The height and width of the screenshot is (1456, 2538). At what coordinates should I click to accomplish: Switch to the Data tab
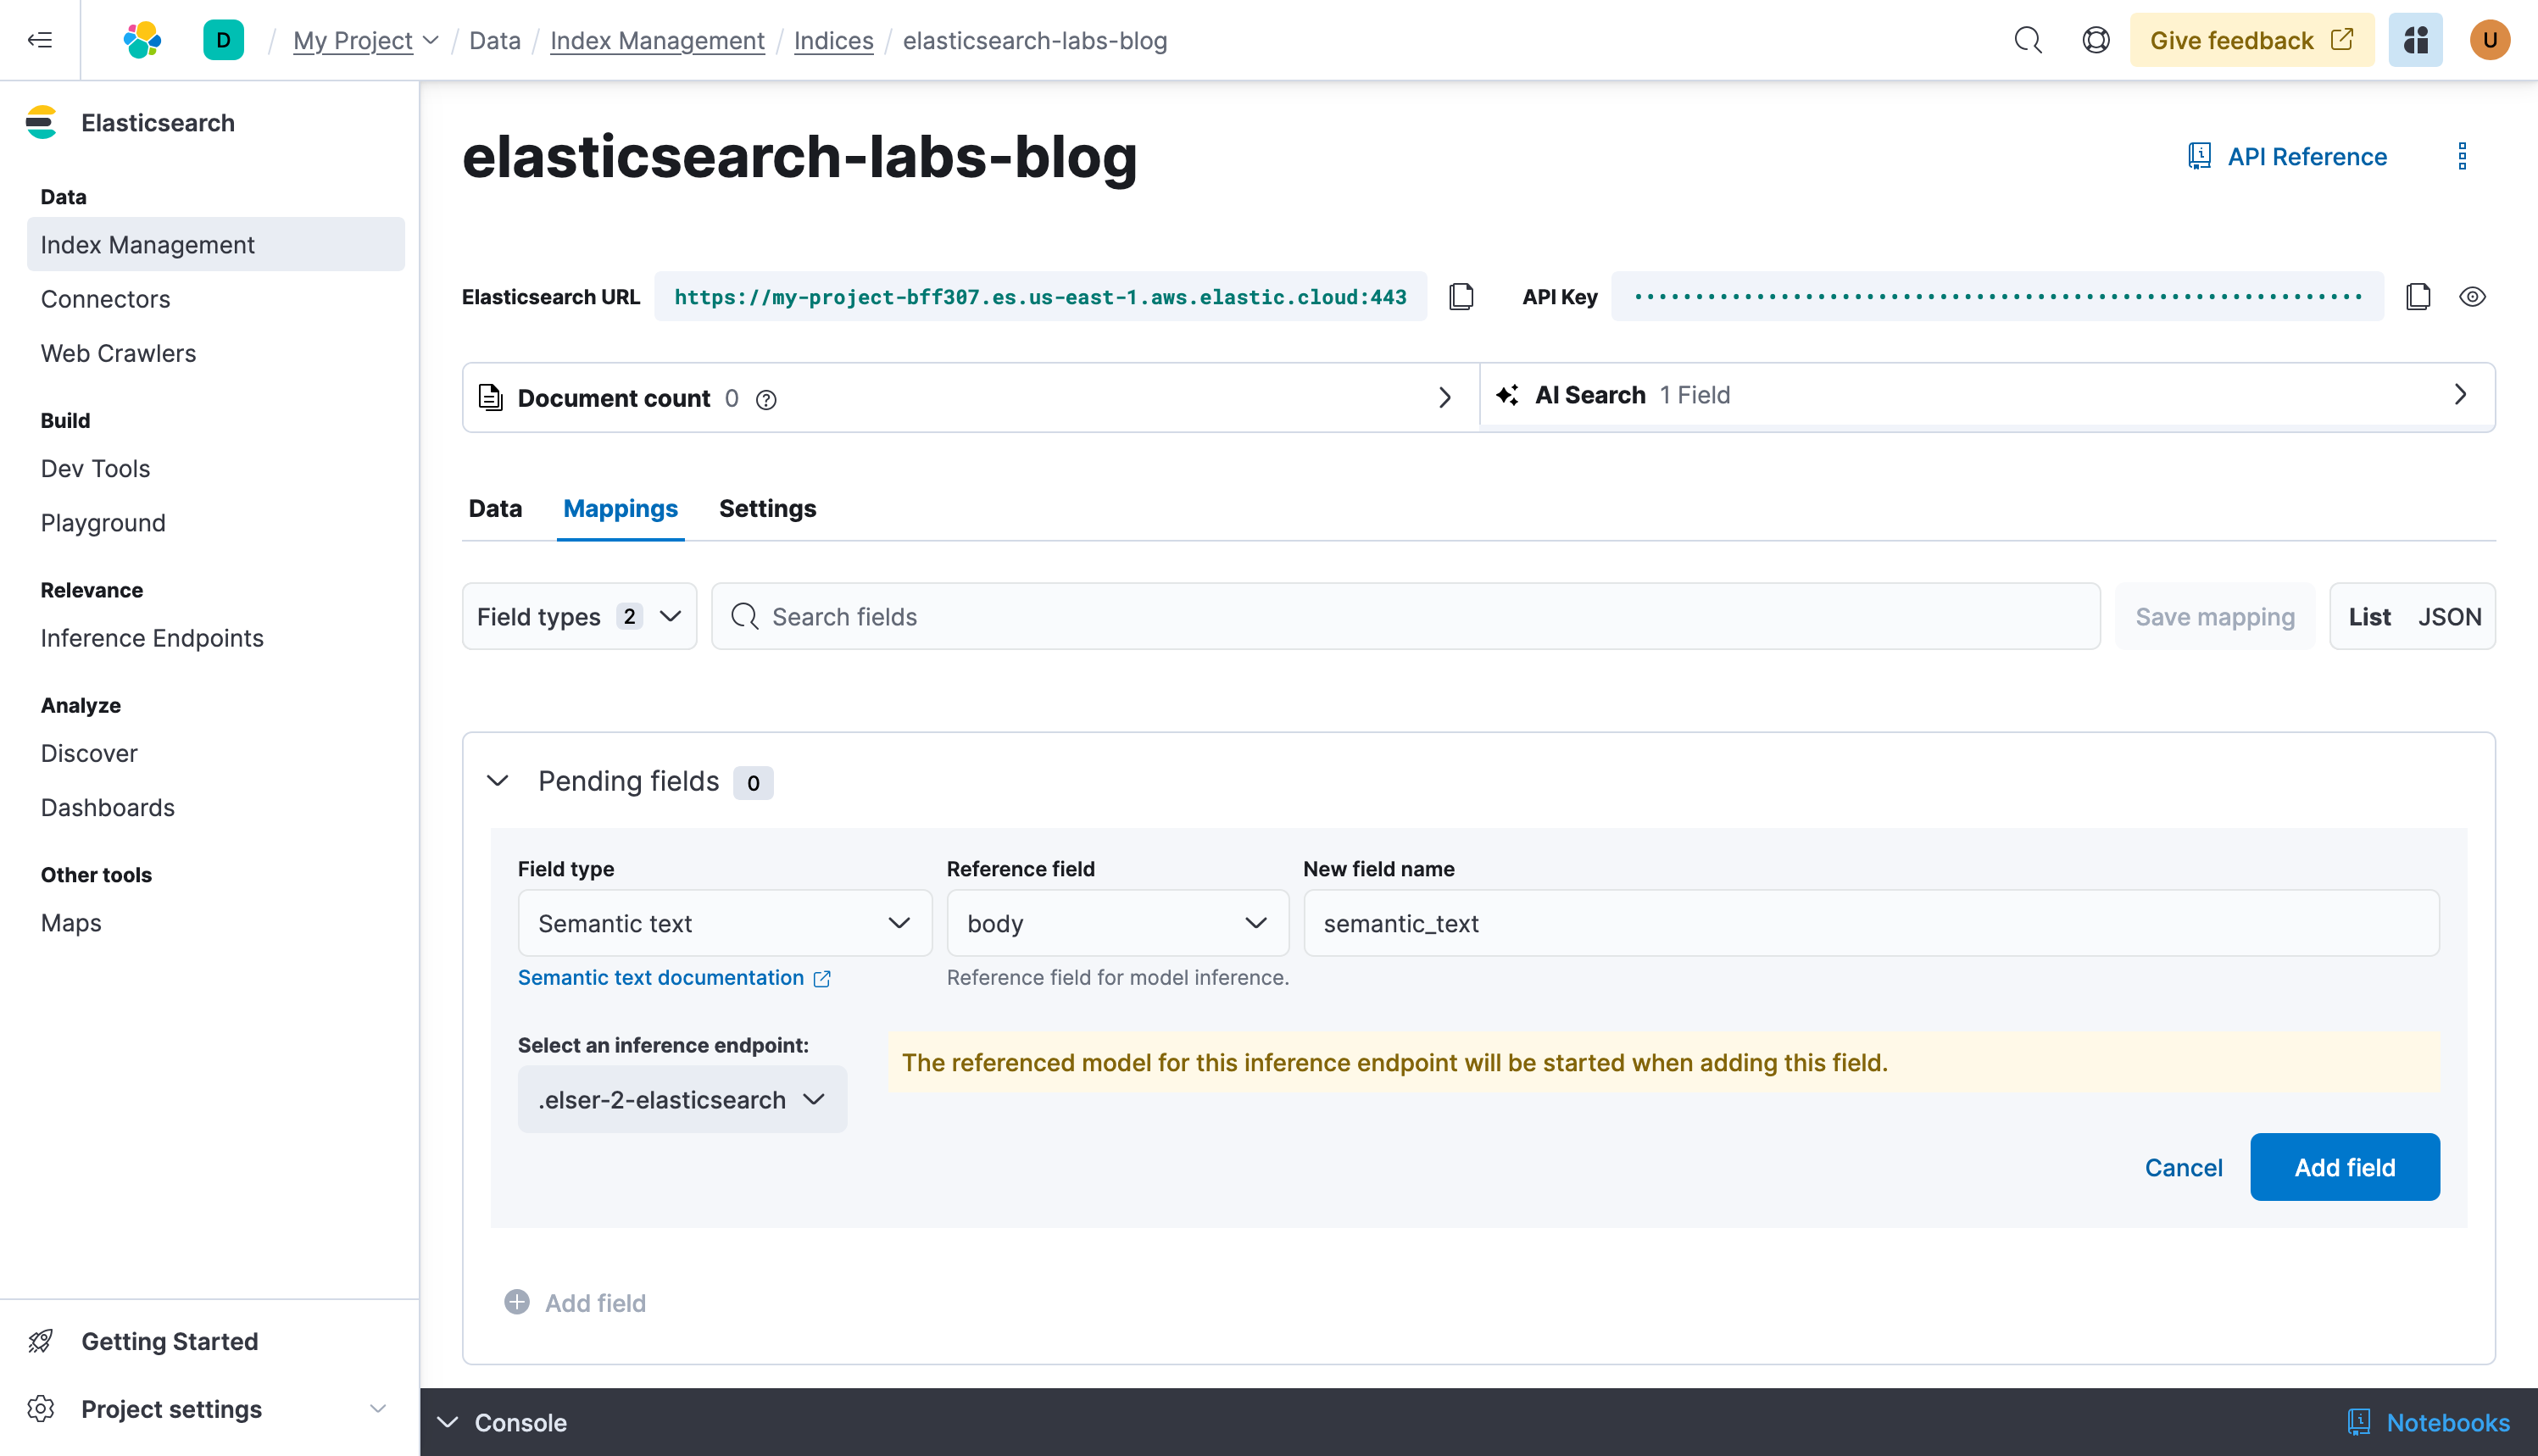click(497, 508)
